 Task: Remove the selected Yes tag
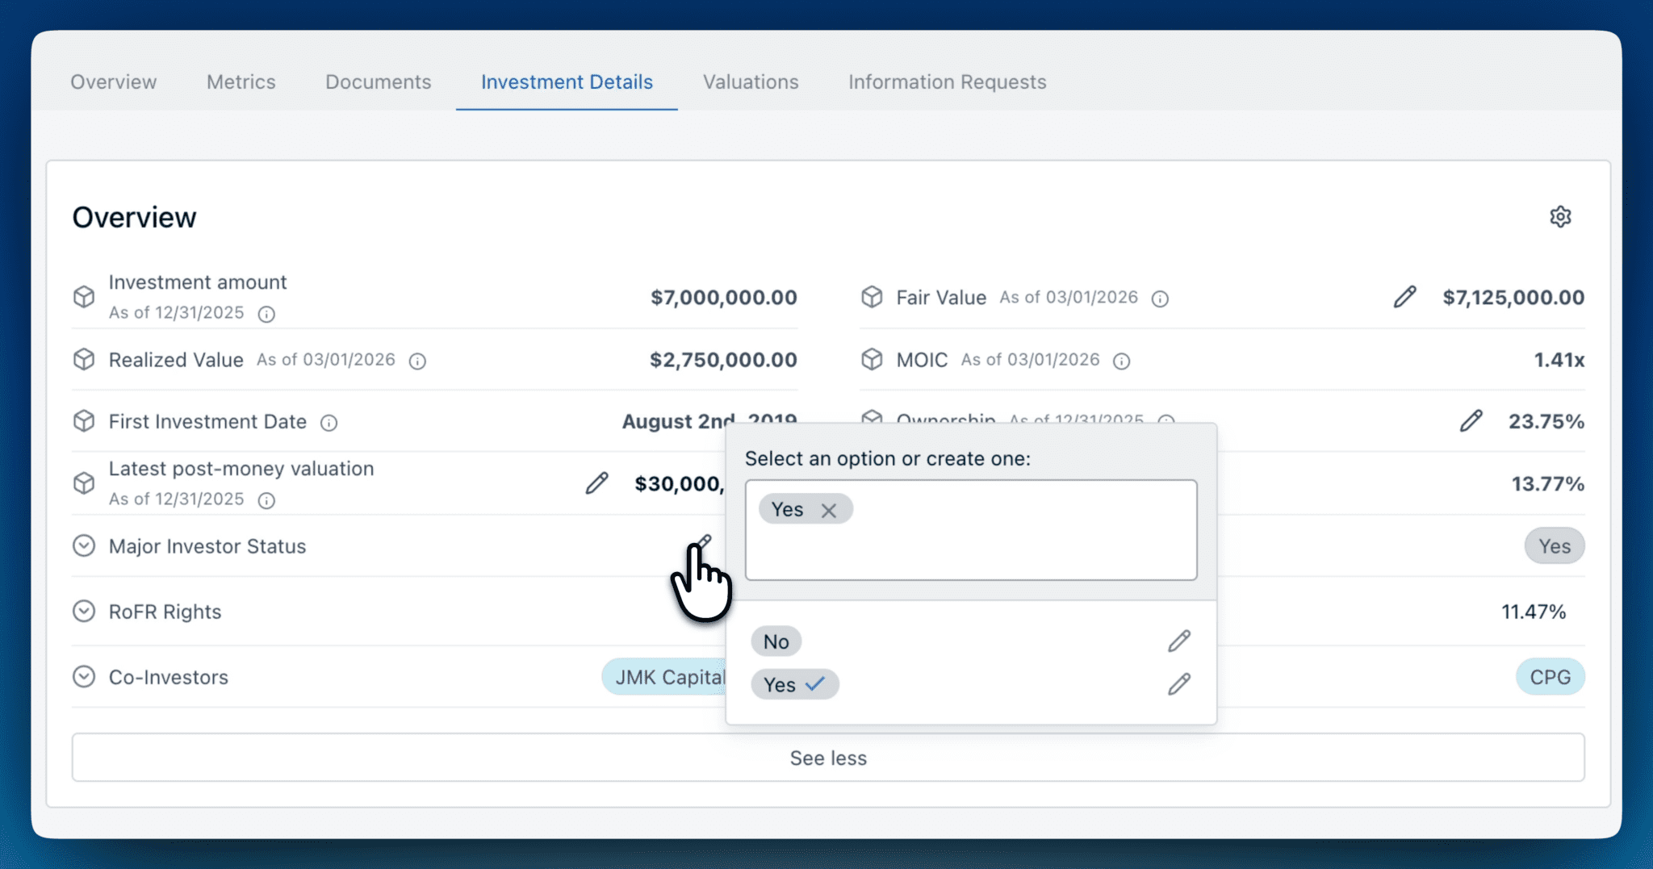pyautogui.click(x=828, y=511)
